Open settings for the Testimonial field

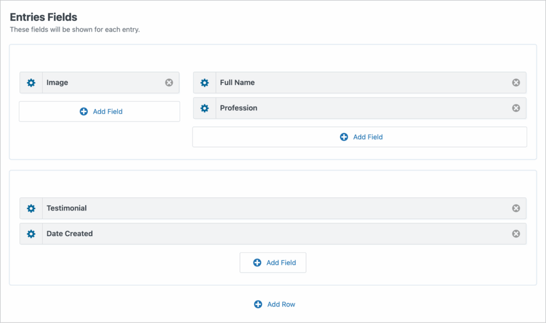pyautogui.click(x=31, y=208)
